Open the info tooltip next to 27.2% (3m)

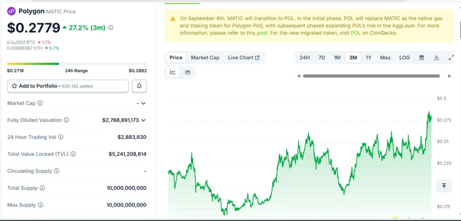click(111, 27)
